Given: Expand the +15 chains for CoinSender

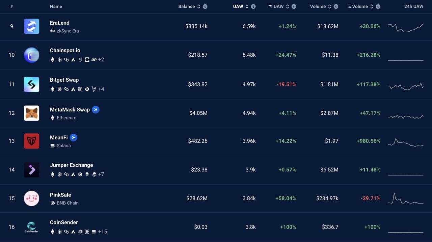Looking at the screenshot, I should tap(102, 232).
